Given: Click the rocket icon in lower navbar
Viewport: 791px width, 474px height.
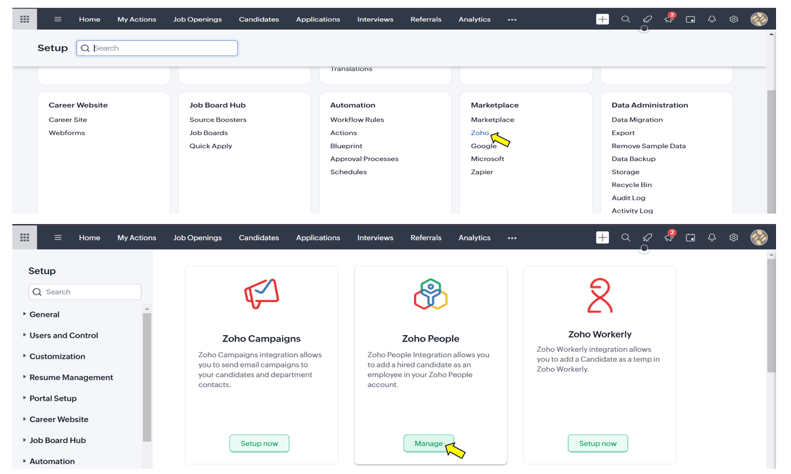Looking at the screenshot, I should [647, 238].
